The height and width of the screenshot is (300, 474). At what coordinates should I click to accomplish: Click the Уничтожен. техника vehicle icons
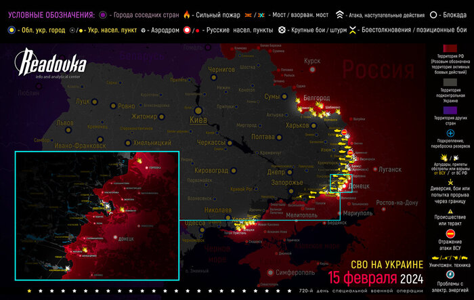[x=450, y=258]
